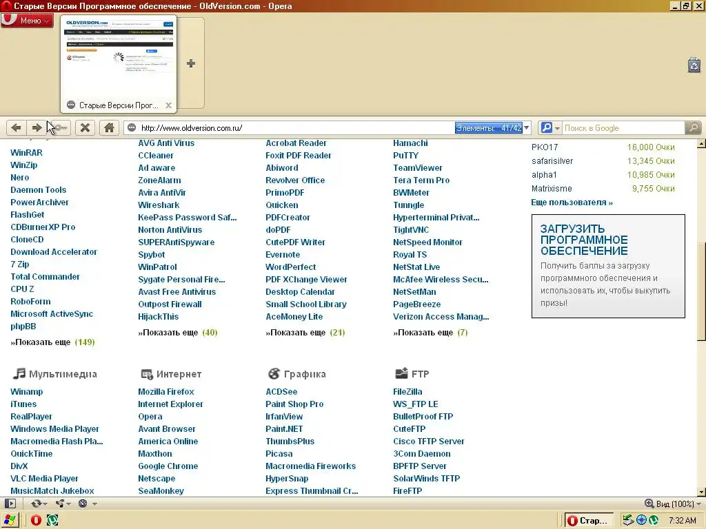Open the Elements 41/42 loading progress indicator

[x=489, y=127]
